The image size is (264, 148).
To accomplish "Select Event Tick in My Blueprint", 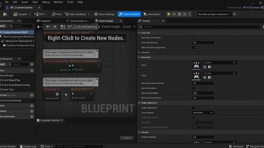I will [7, 90].
